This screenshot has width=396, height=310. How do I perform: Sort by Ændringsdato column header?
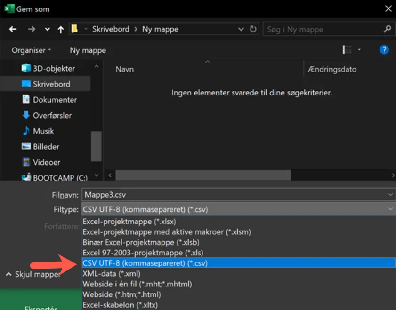click(332, 69)
